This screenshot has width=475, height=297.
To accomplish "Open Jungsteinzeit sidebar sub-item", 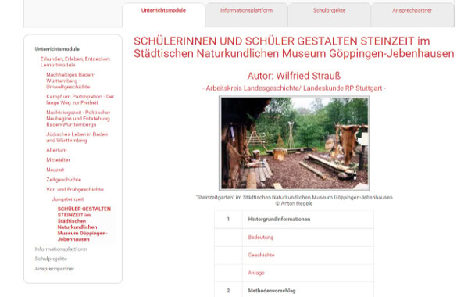I will click(68, 199).
